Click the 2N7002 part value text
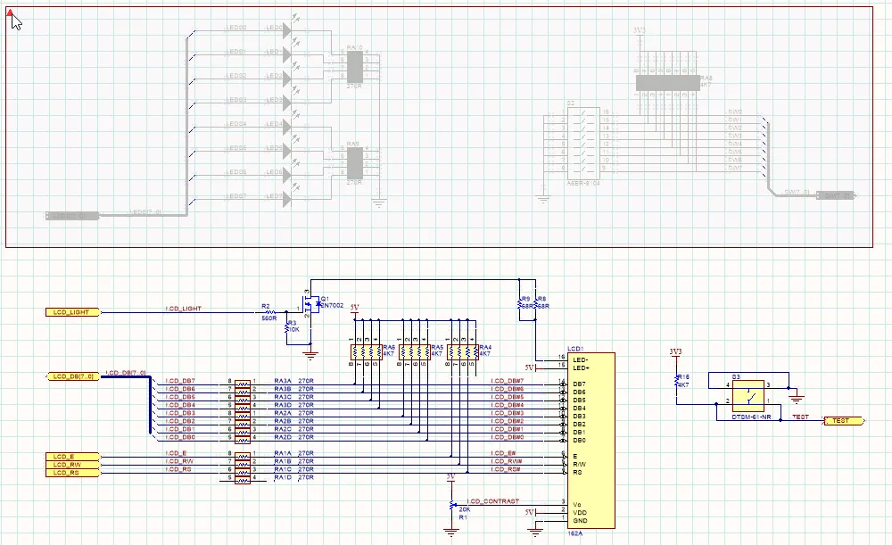The height and width of the screenshot is (545, 892). [x=333, y=305]
